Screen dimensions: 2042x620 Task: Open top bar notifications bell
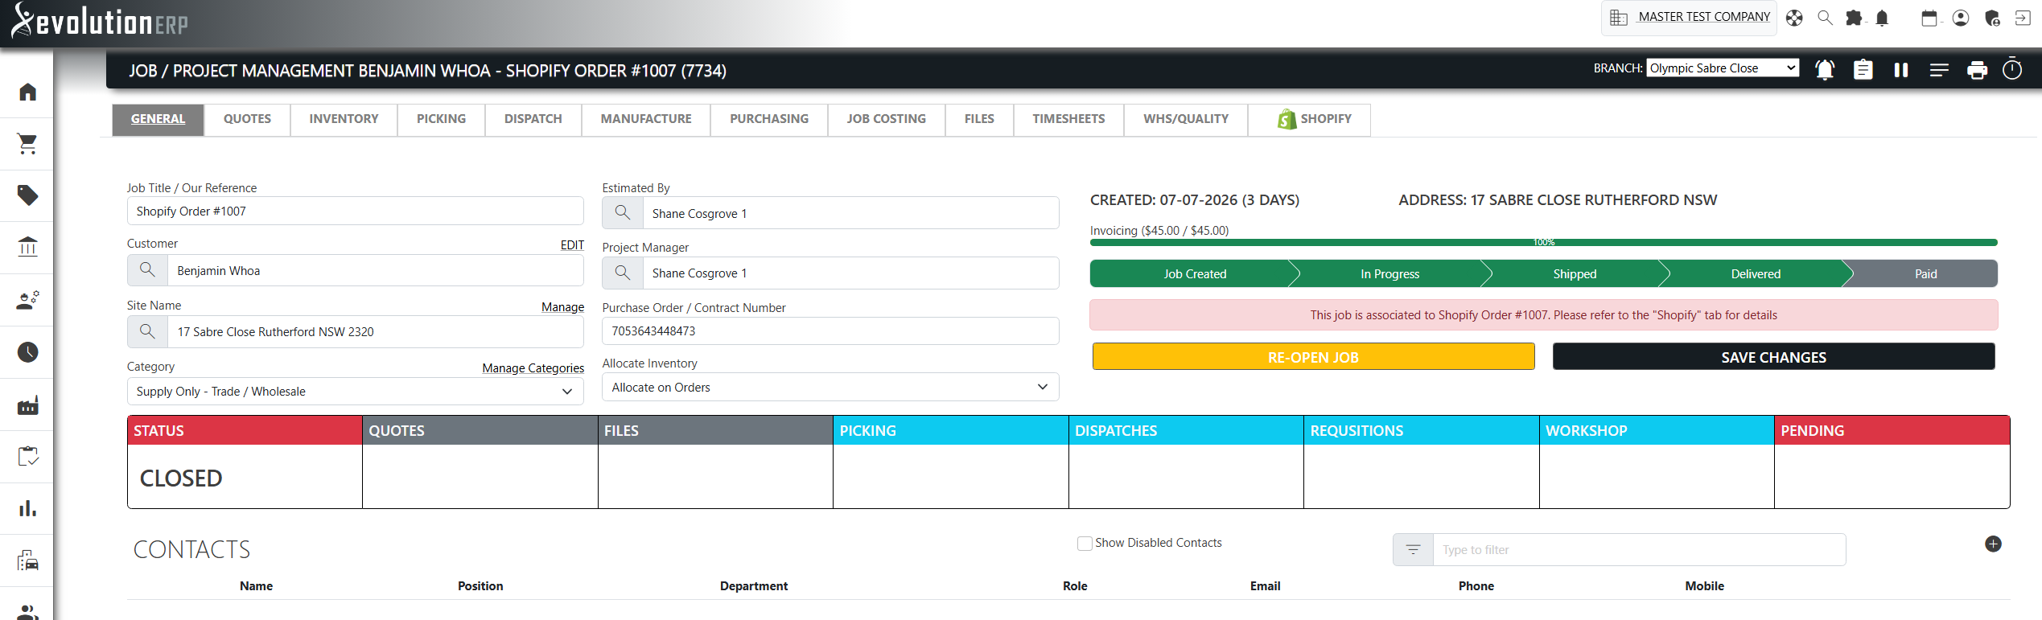tap(1882, 18)
